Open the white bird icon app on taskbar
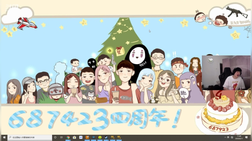The width and height of the screenshot is (252, 141). pyautogui.click(x=81, y=137)
